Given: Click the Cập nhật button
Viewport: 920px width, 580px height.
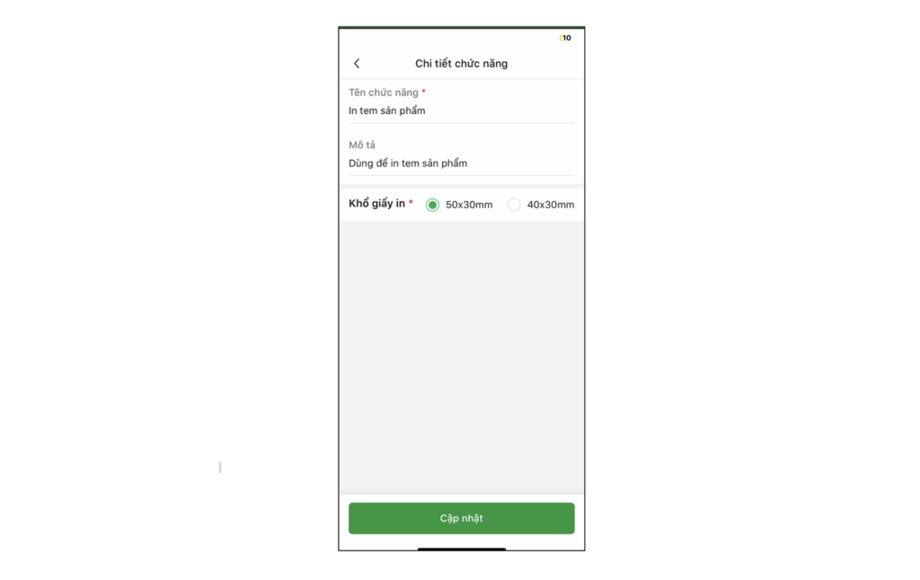Looking at the screenshot, I should tap(461, 518).
